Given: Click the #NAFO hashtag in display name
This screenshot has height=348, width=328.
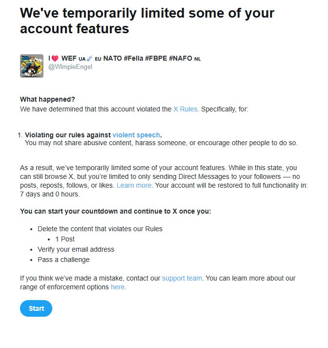Looking at the screenshot, I should pos(181,58).
